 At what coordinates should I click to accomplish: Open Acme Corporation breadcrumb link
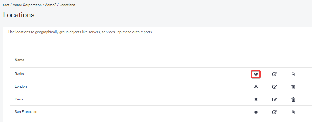point(27,5)
